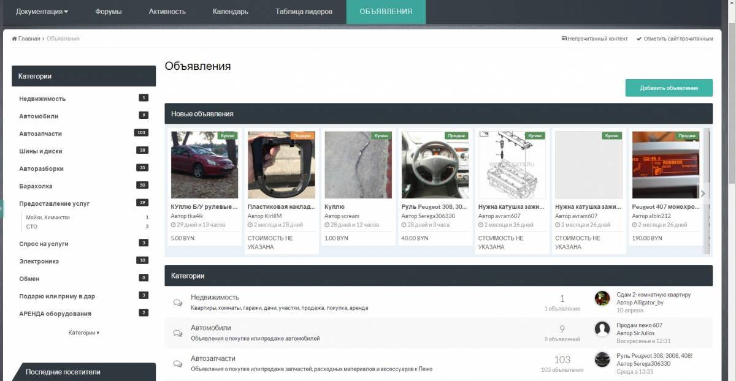This screenshot has width=736, height=381.
Task: Open the Таблица лидеров tab
Action: [x=304, y=12]
